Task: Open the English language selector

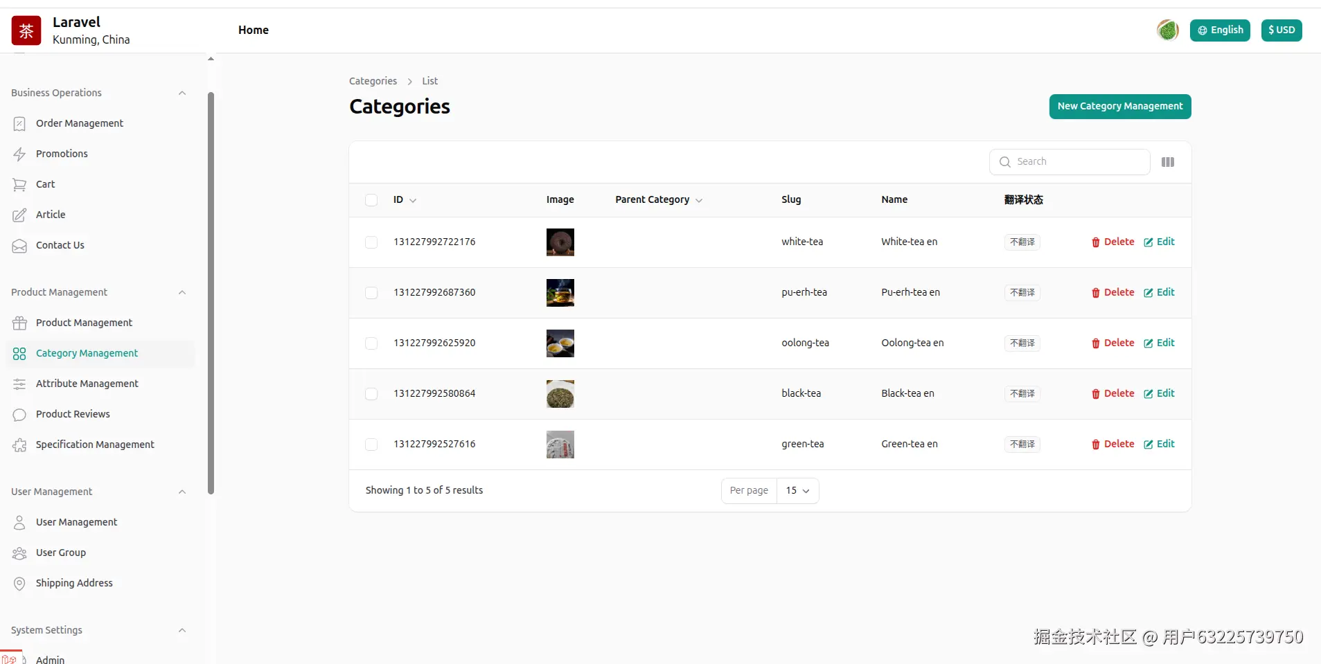Action: coord(1220,30)
